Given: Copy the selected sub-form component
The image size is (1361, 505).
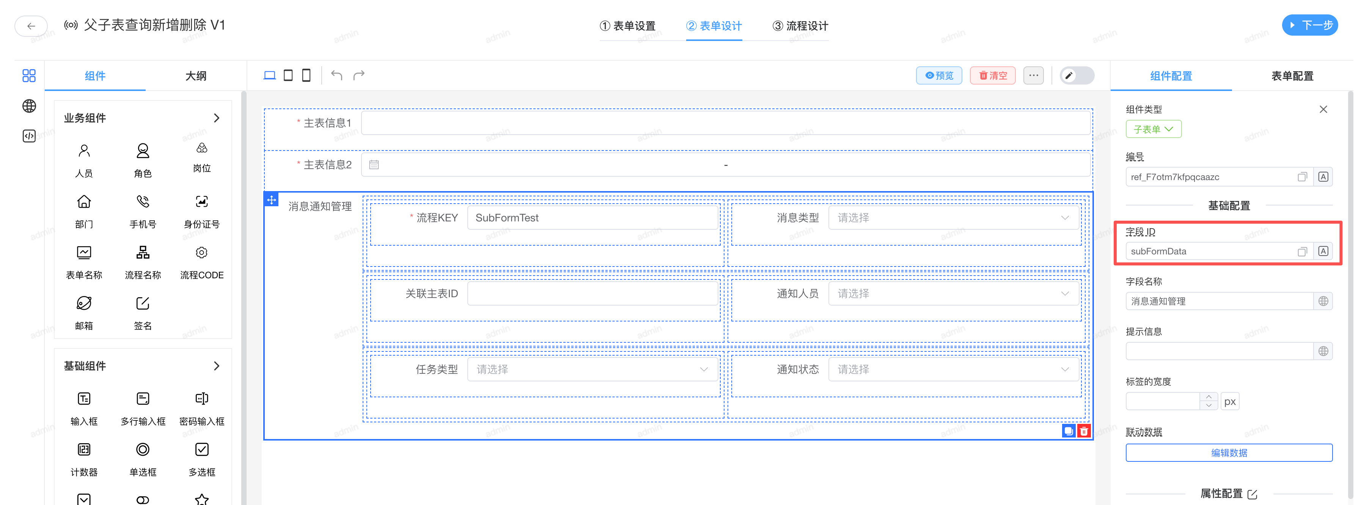Looking at the screenshot, I should 1068,431.
